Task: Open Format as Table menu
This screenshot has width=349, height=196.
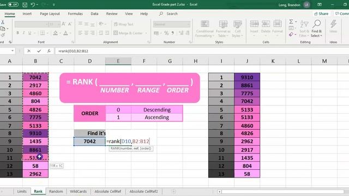Action: (x=223, y=29)
